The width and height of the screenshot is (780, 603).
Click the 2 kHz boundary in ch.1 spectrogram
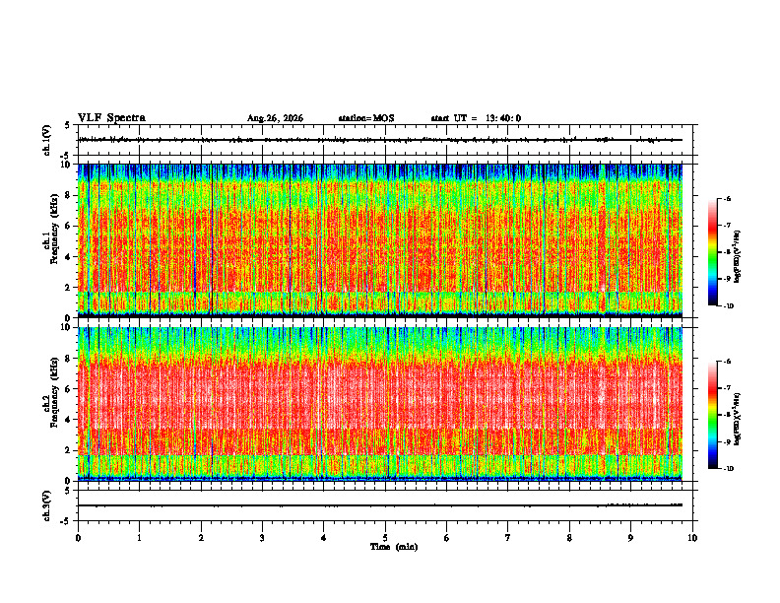[380, 291]
